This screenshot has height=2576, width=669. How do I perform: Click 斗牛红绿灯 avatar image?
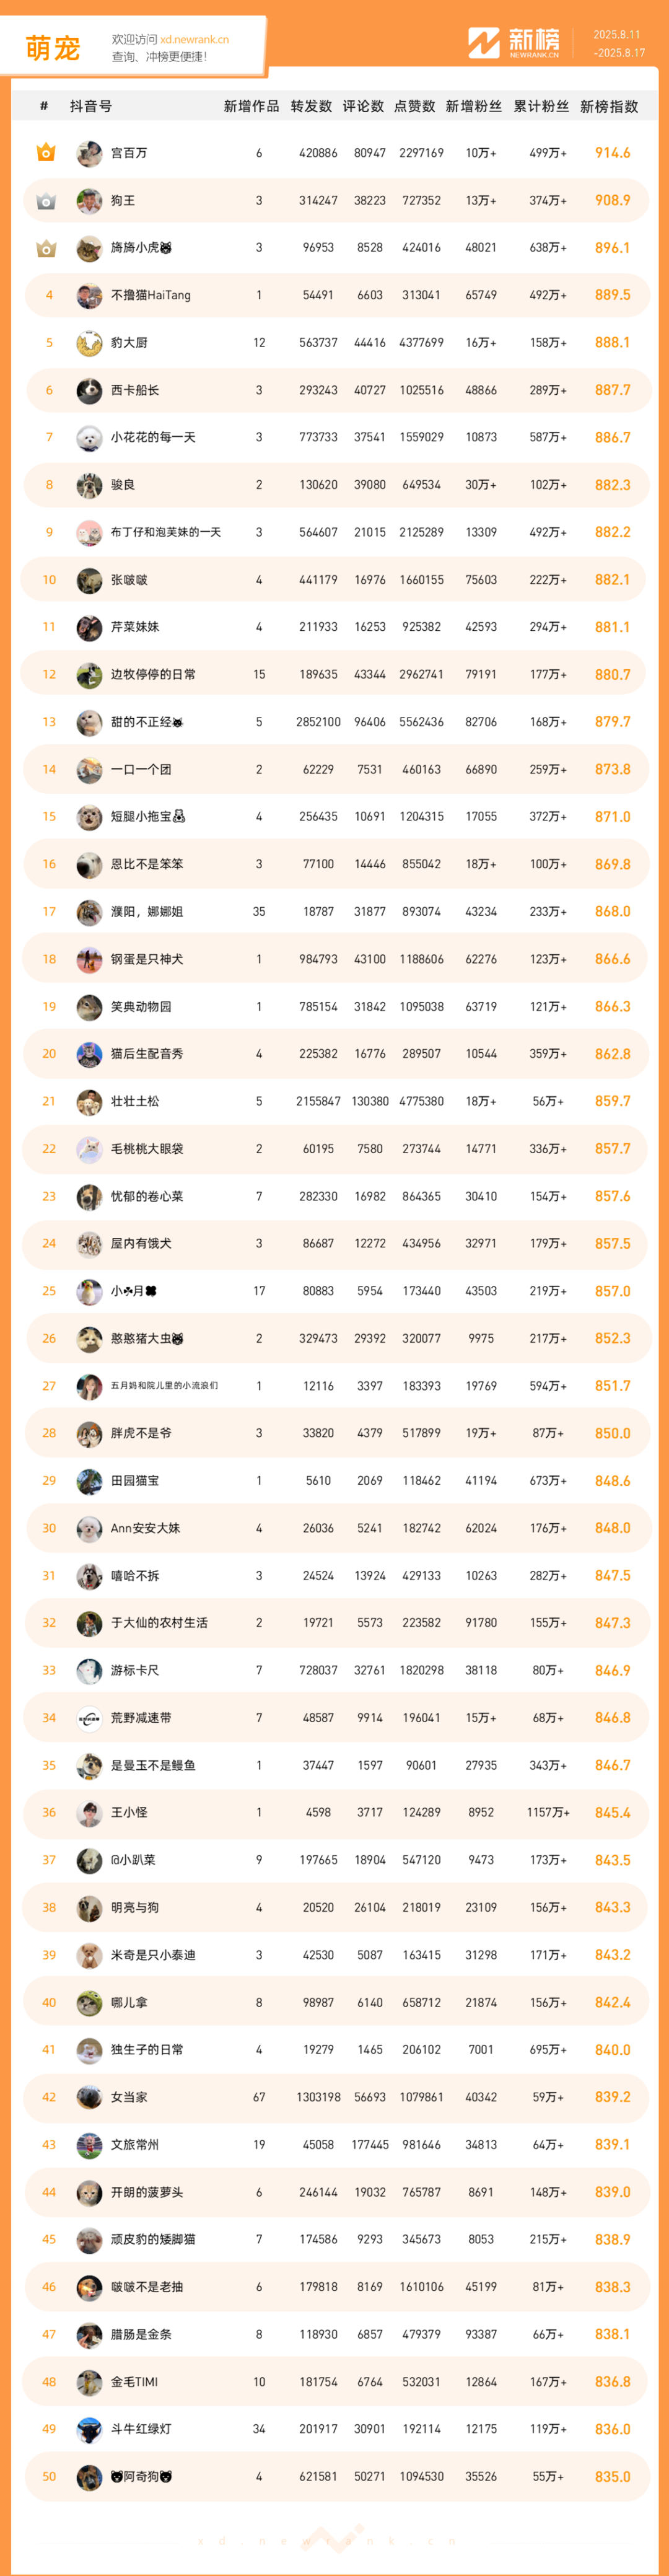(x=89, y=2429)
